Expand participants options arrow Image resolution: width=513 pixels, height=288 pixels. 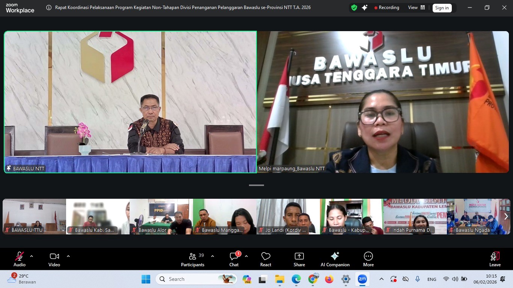click(213, 256)
